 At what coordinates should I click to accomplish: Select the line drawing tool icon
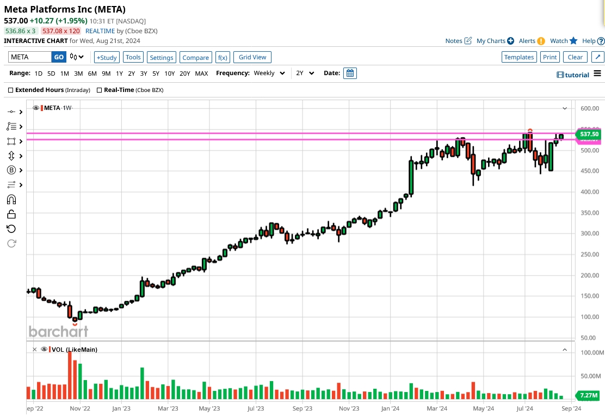11,112
